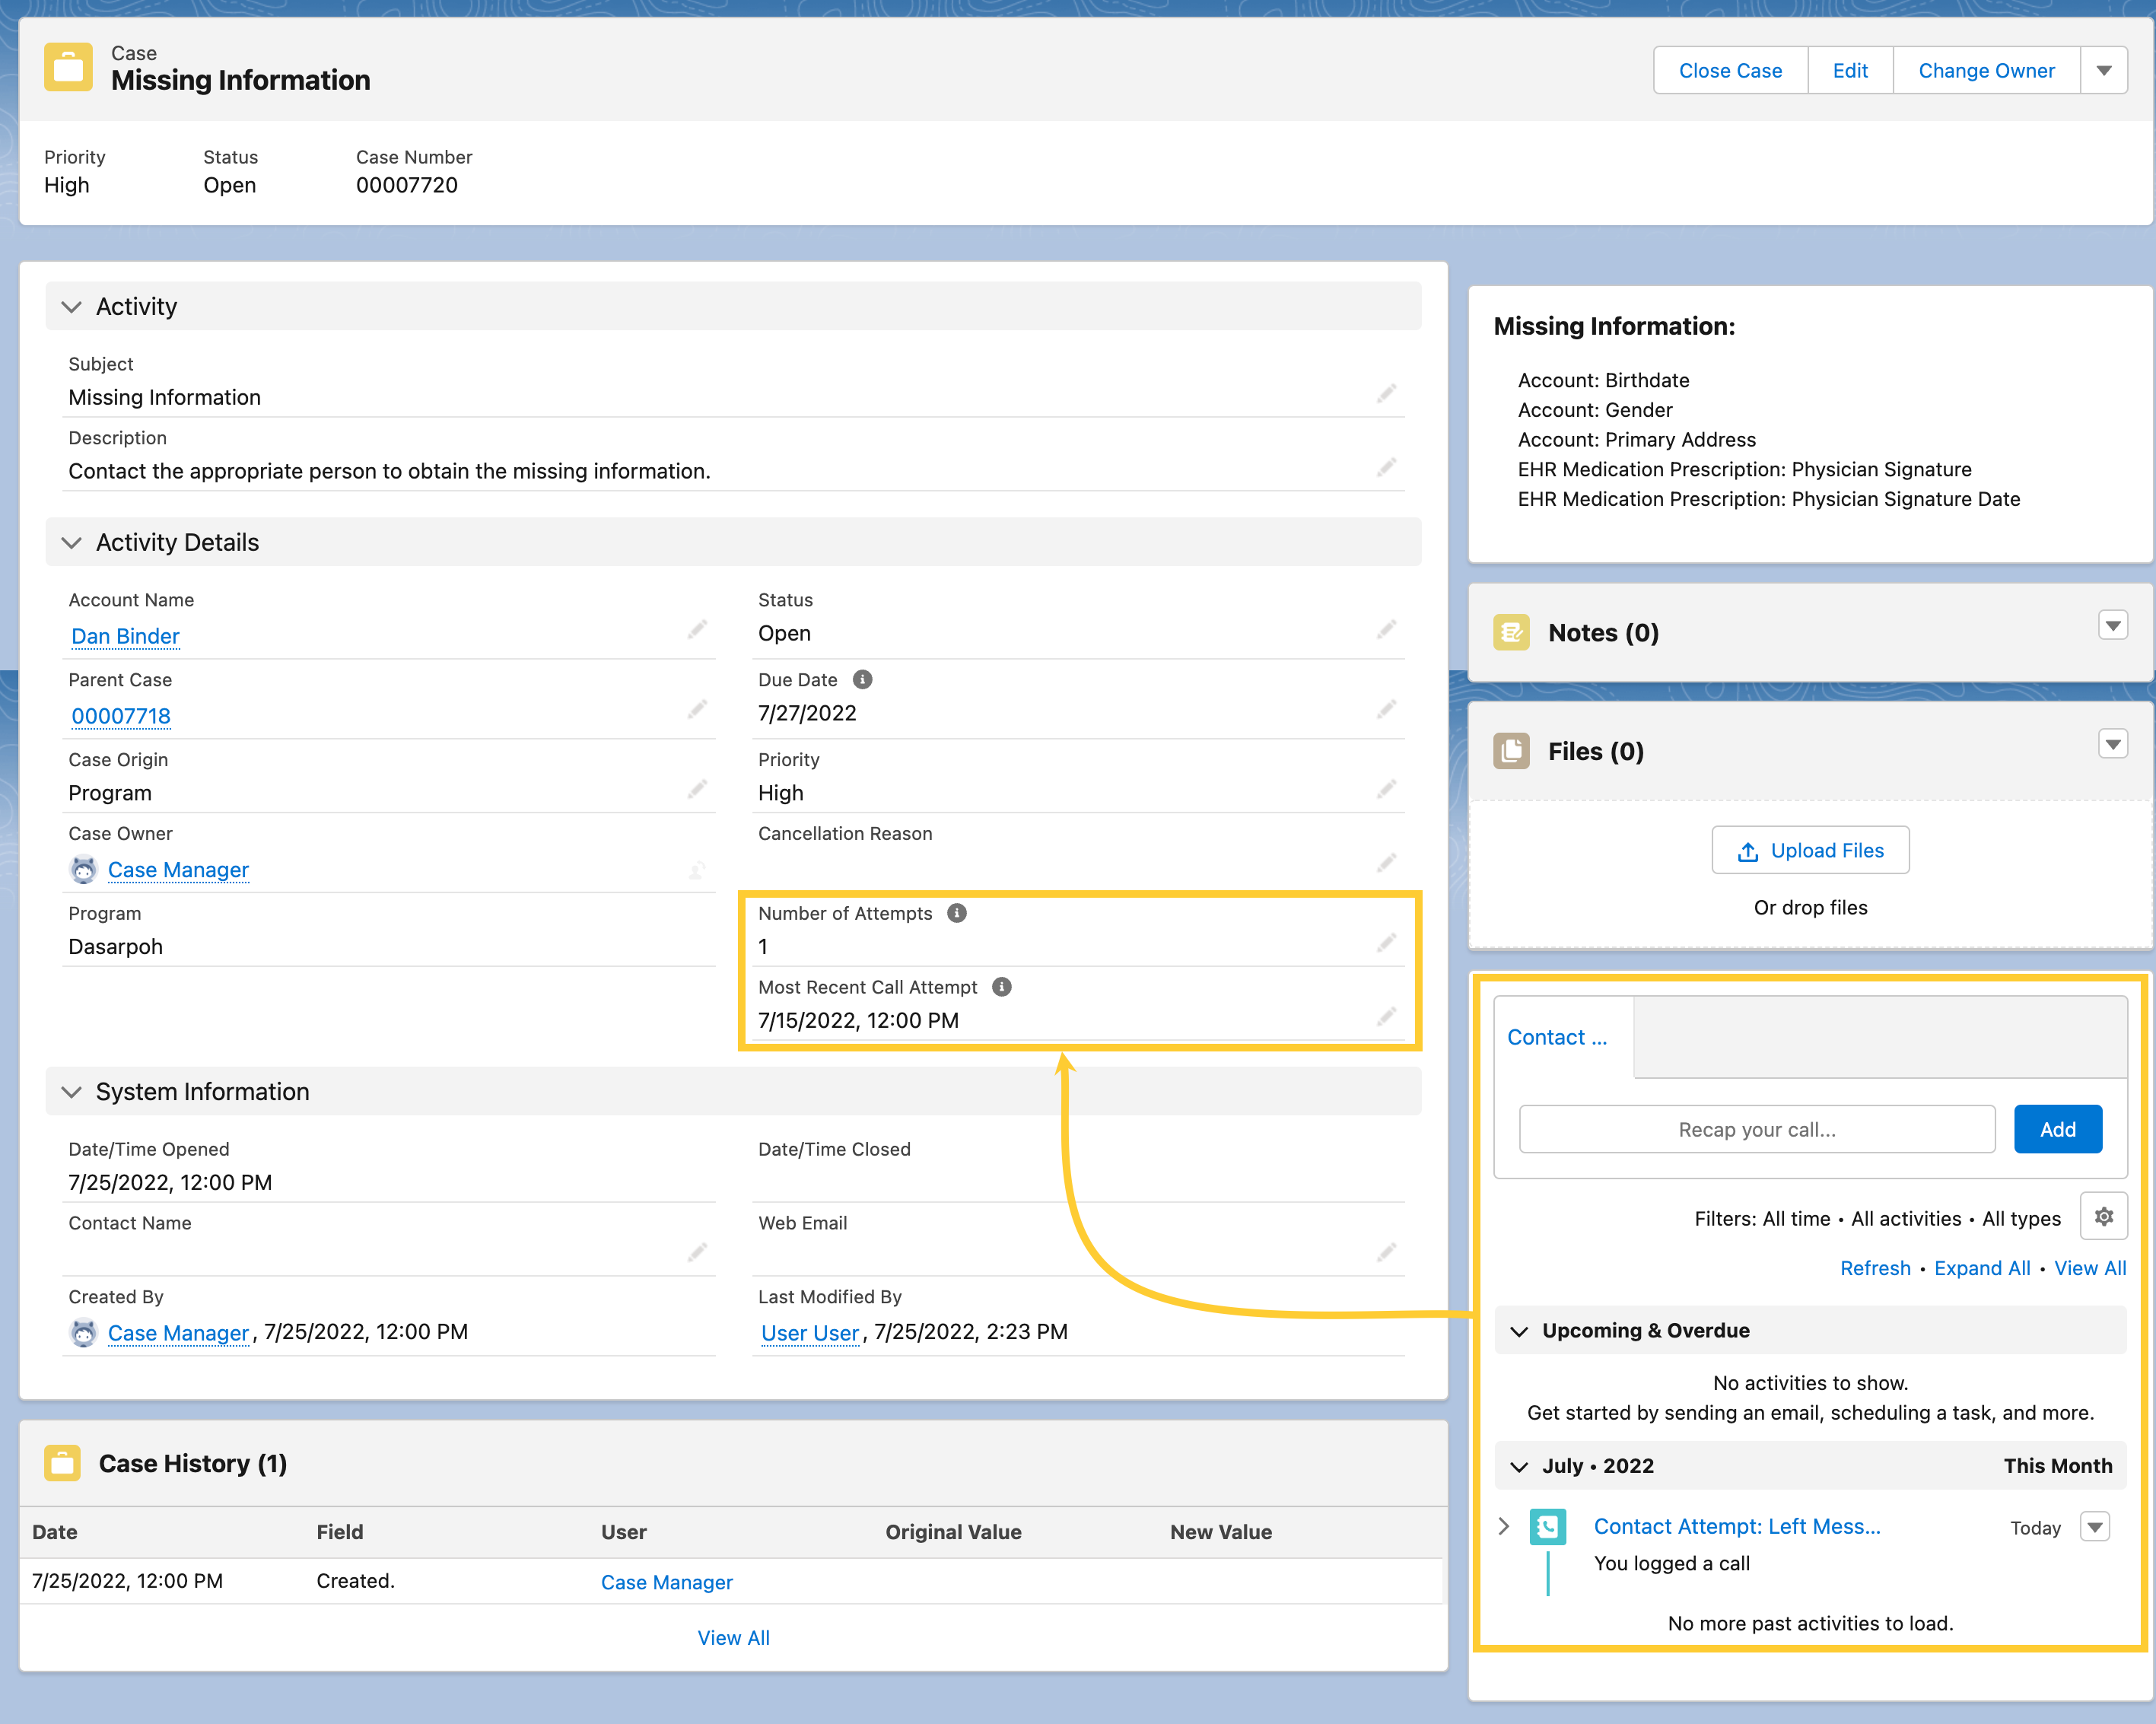This screenshot has width=2156, height=1724.
Task: Click the Parent Case edit pencil
Action: [697, 710]
